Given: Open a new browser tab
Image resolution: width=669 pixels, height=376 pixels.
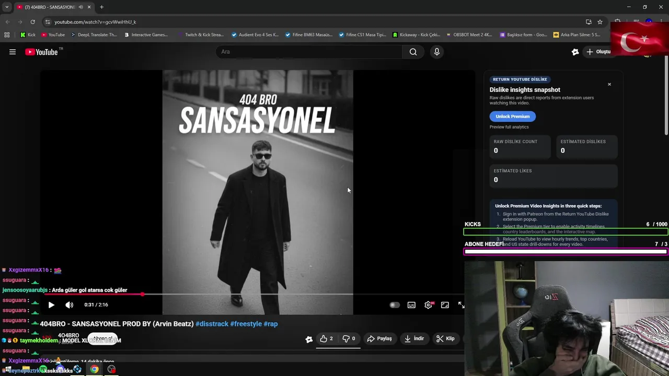Looking at the screenshot, I should tap(101, 7).
